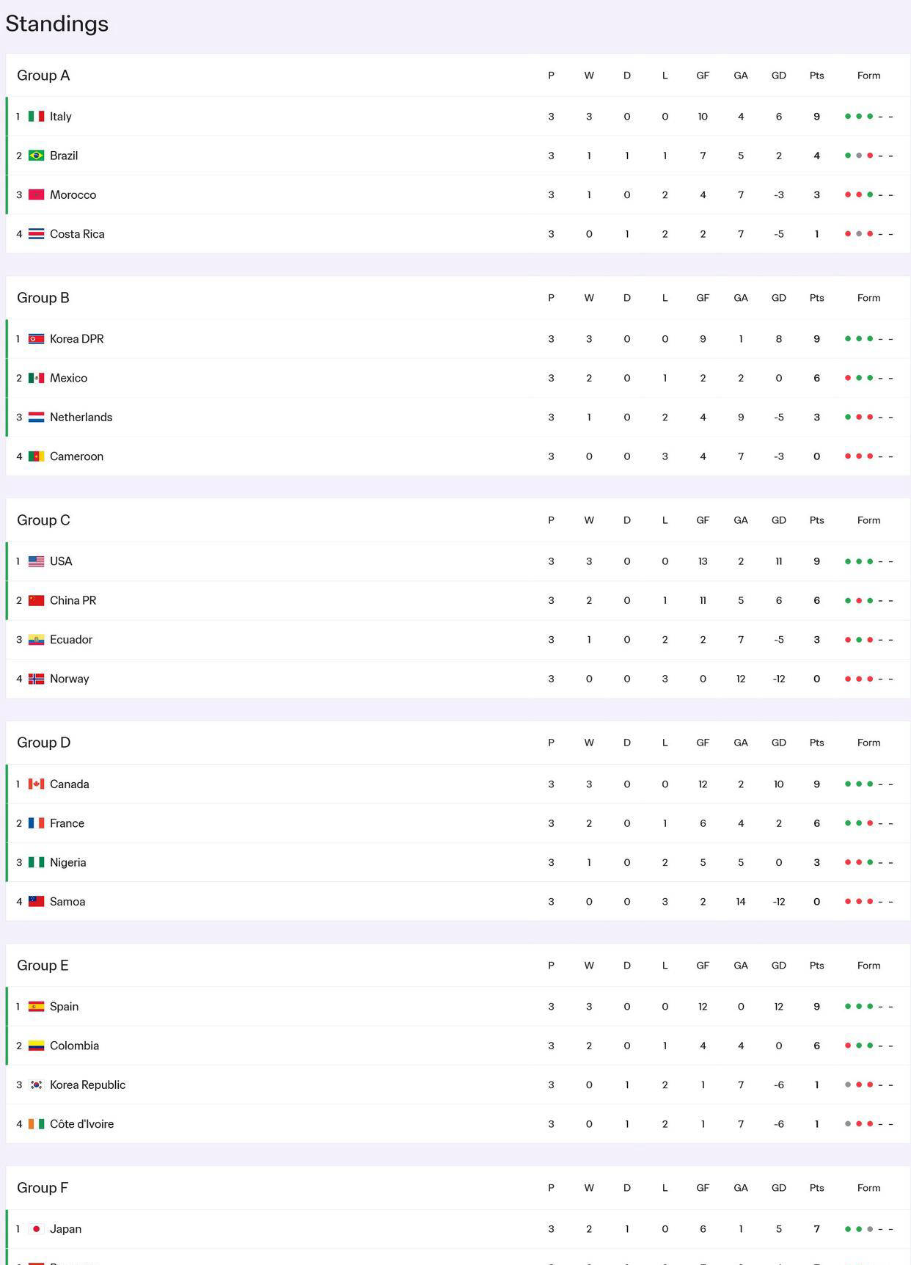
Task: Click the Korea DPR flag icon
Action: [x=36, y=339]
